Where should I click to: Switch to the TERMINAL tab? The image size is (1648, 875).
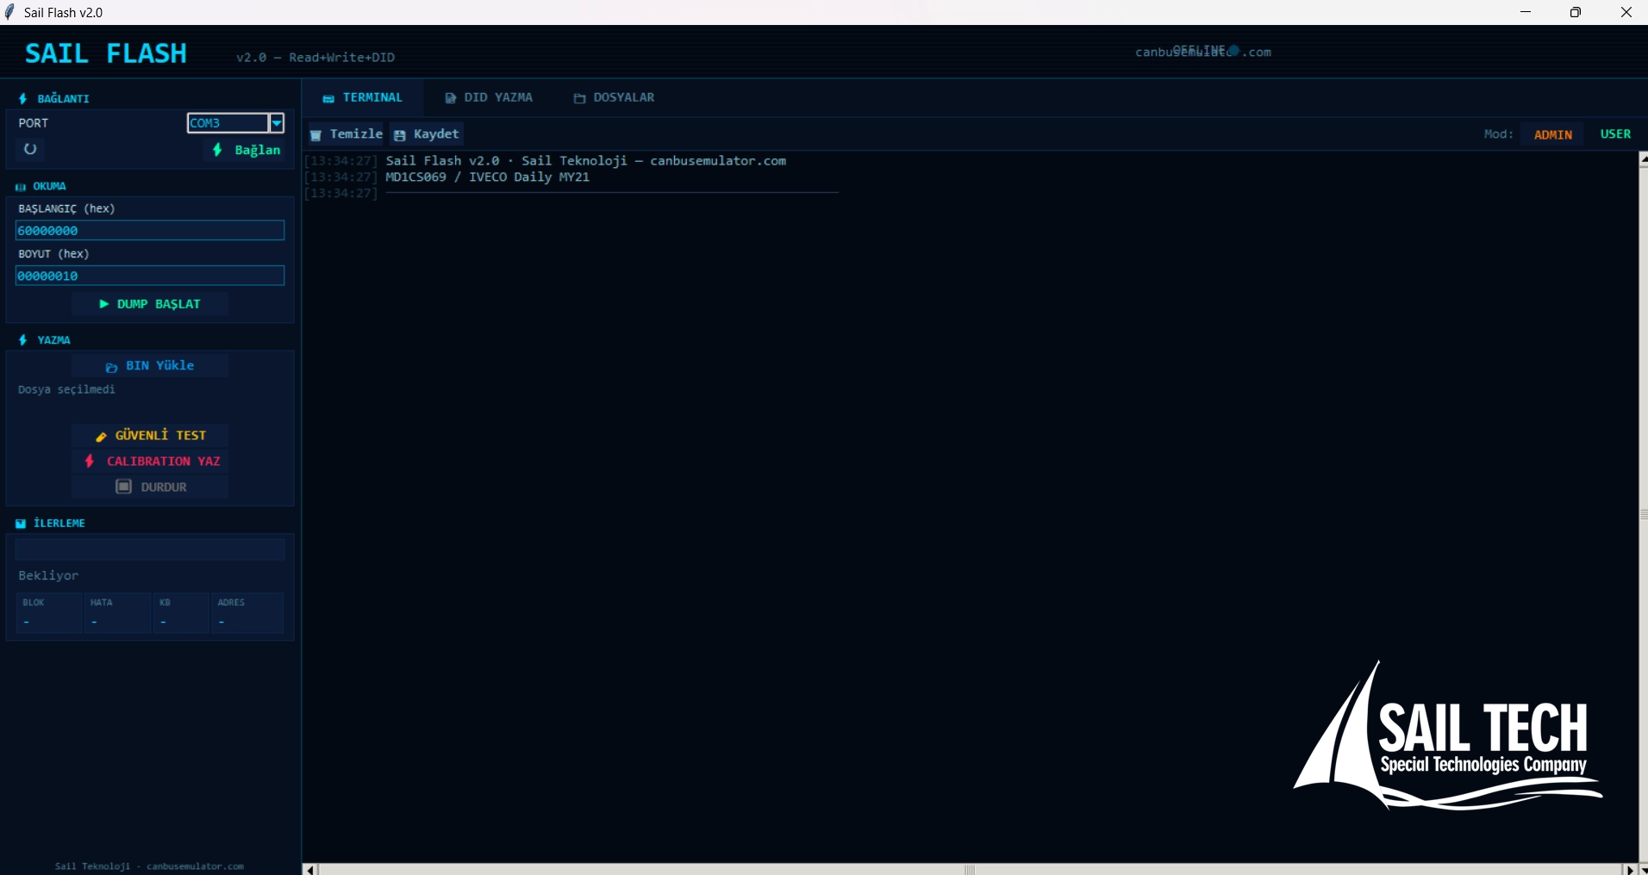pos(363,98)
